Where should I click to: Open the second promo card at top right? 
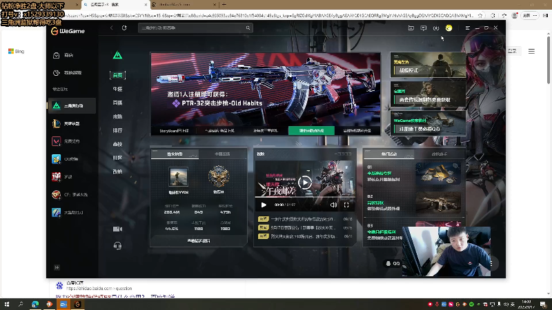[x=428, y=94]
